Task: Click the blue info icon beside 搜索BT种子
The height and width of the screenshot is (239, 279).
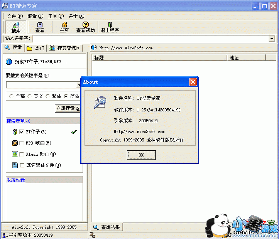Action: point(9,62)
